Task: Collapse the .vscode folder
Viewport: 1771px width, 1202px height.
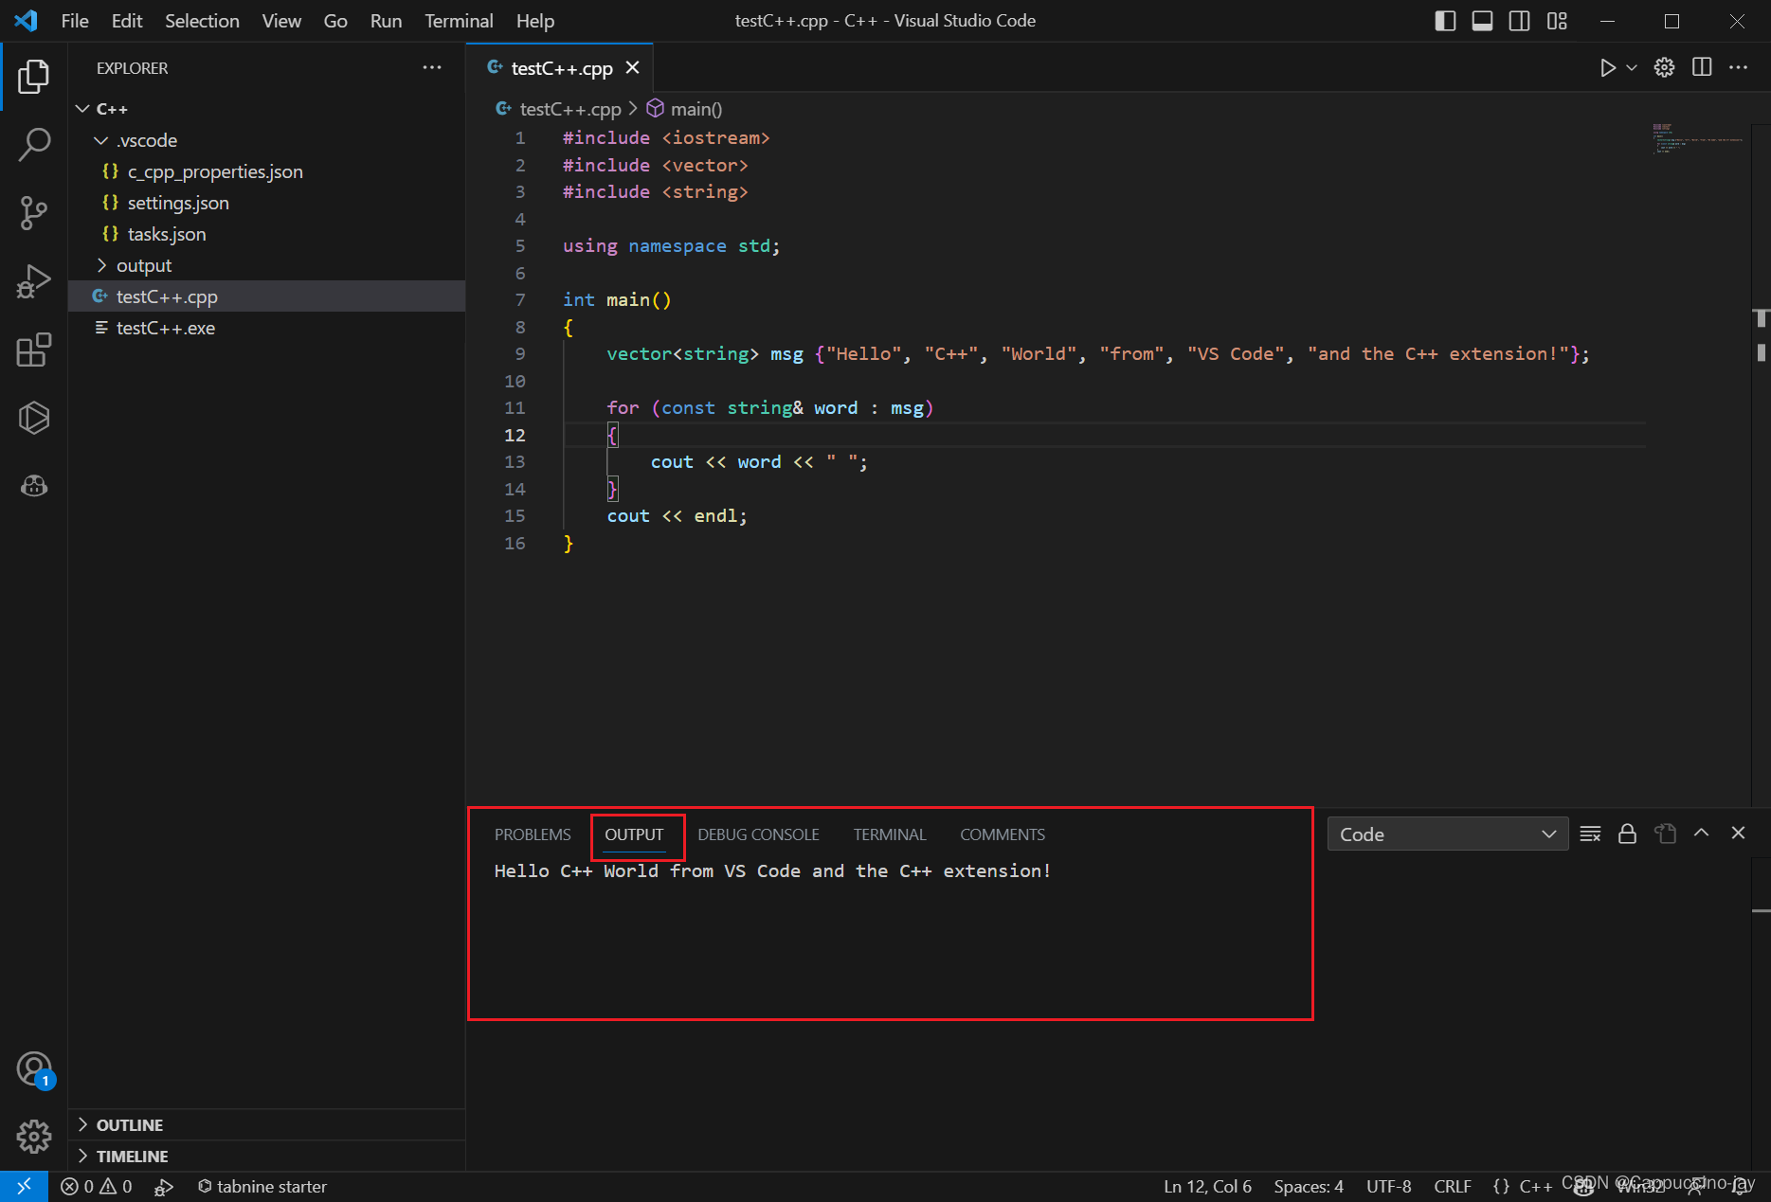Action: tap(101, 140)
